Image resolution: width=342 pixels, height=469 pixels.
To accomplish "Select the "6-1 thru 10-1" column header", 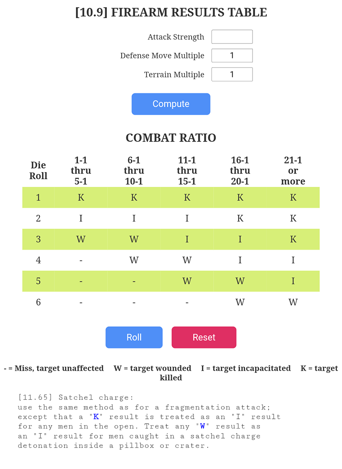I will (134, 170).
